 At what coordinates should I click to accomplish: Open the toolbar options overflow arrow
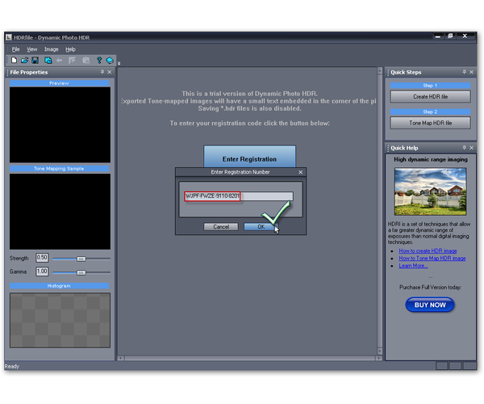(x=119, y=63)
